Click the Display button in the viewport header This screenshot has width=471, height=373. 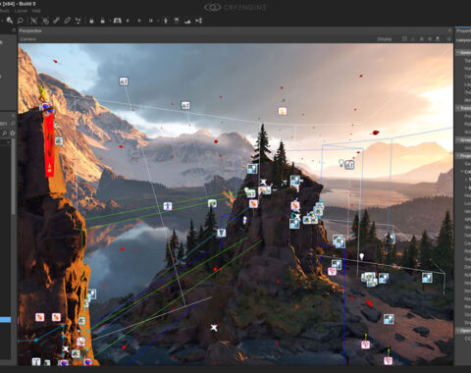385,39
